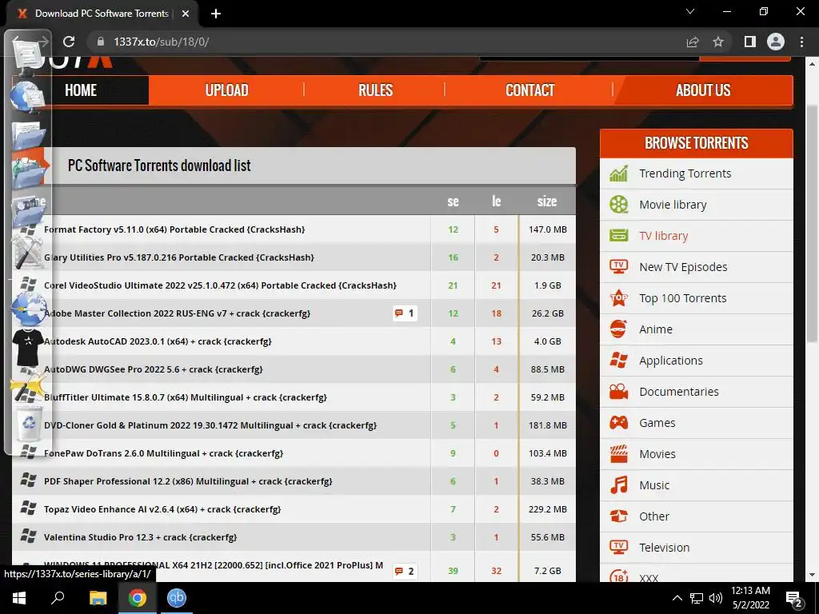Open Valentina Studio Pro 12.3 torrent
This screenshot has width=819, height=614.
click(141, 537)
